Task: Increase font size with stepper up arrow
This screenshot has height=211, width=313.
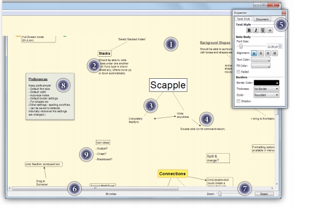Action: [x=280, y=45]
